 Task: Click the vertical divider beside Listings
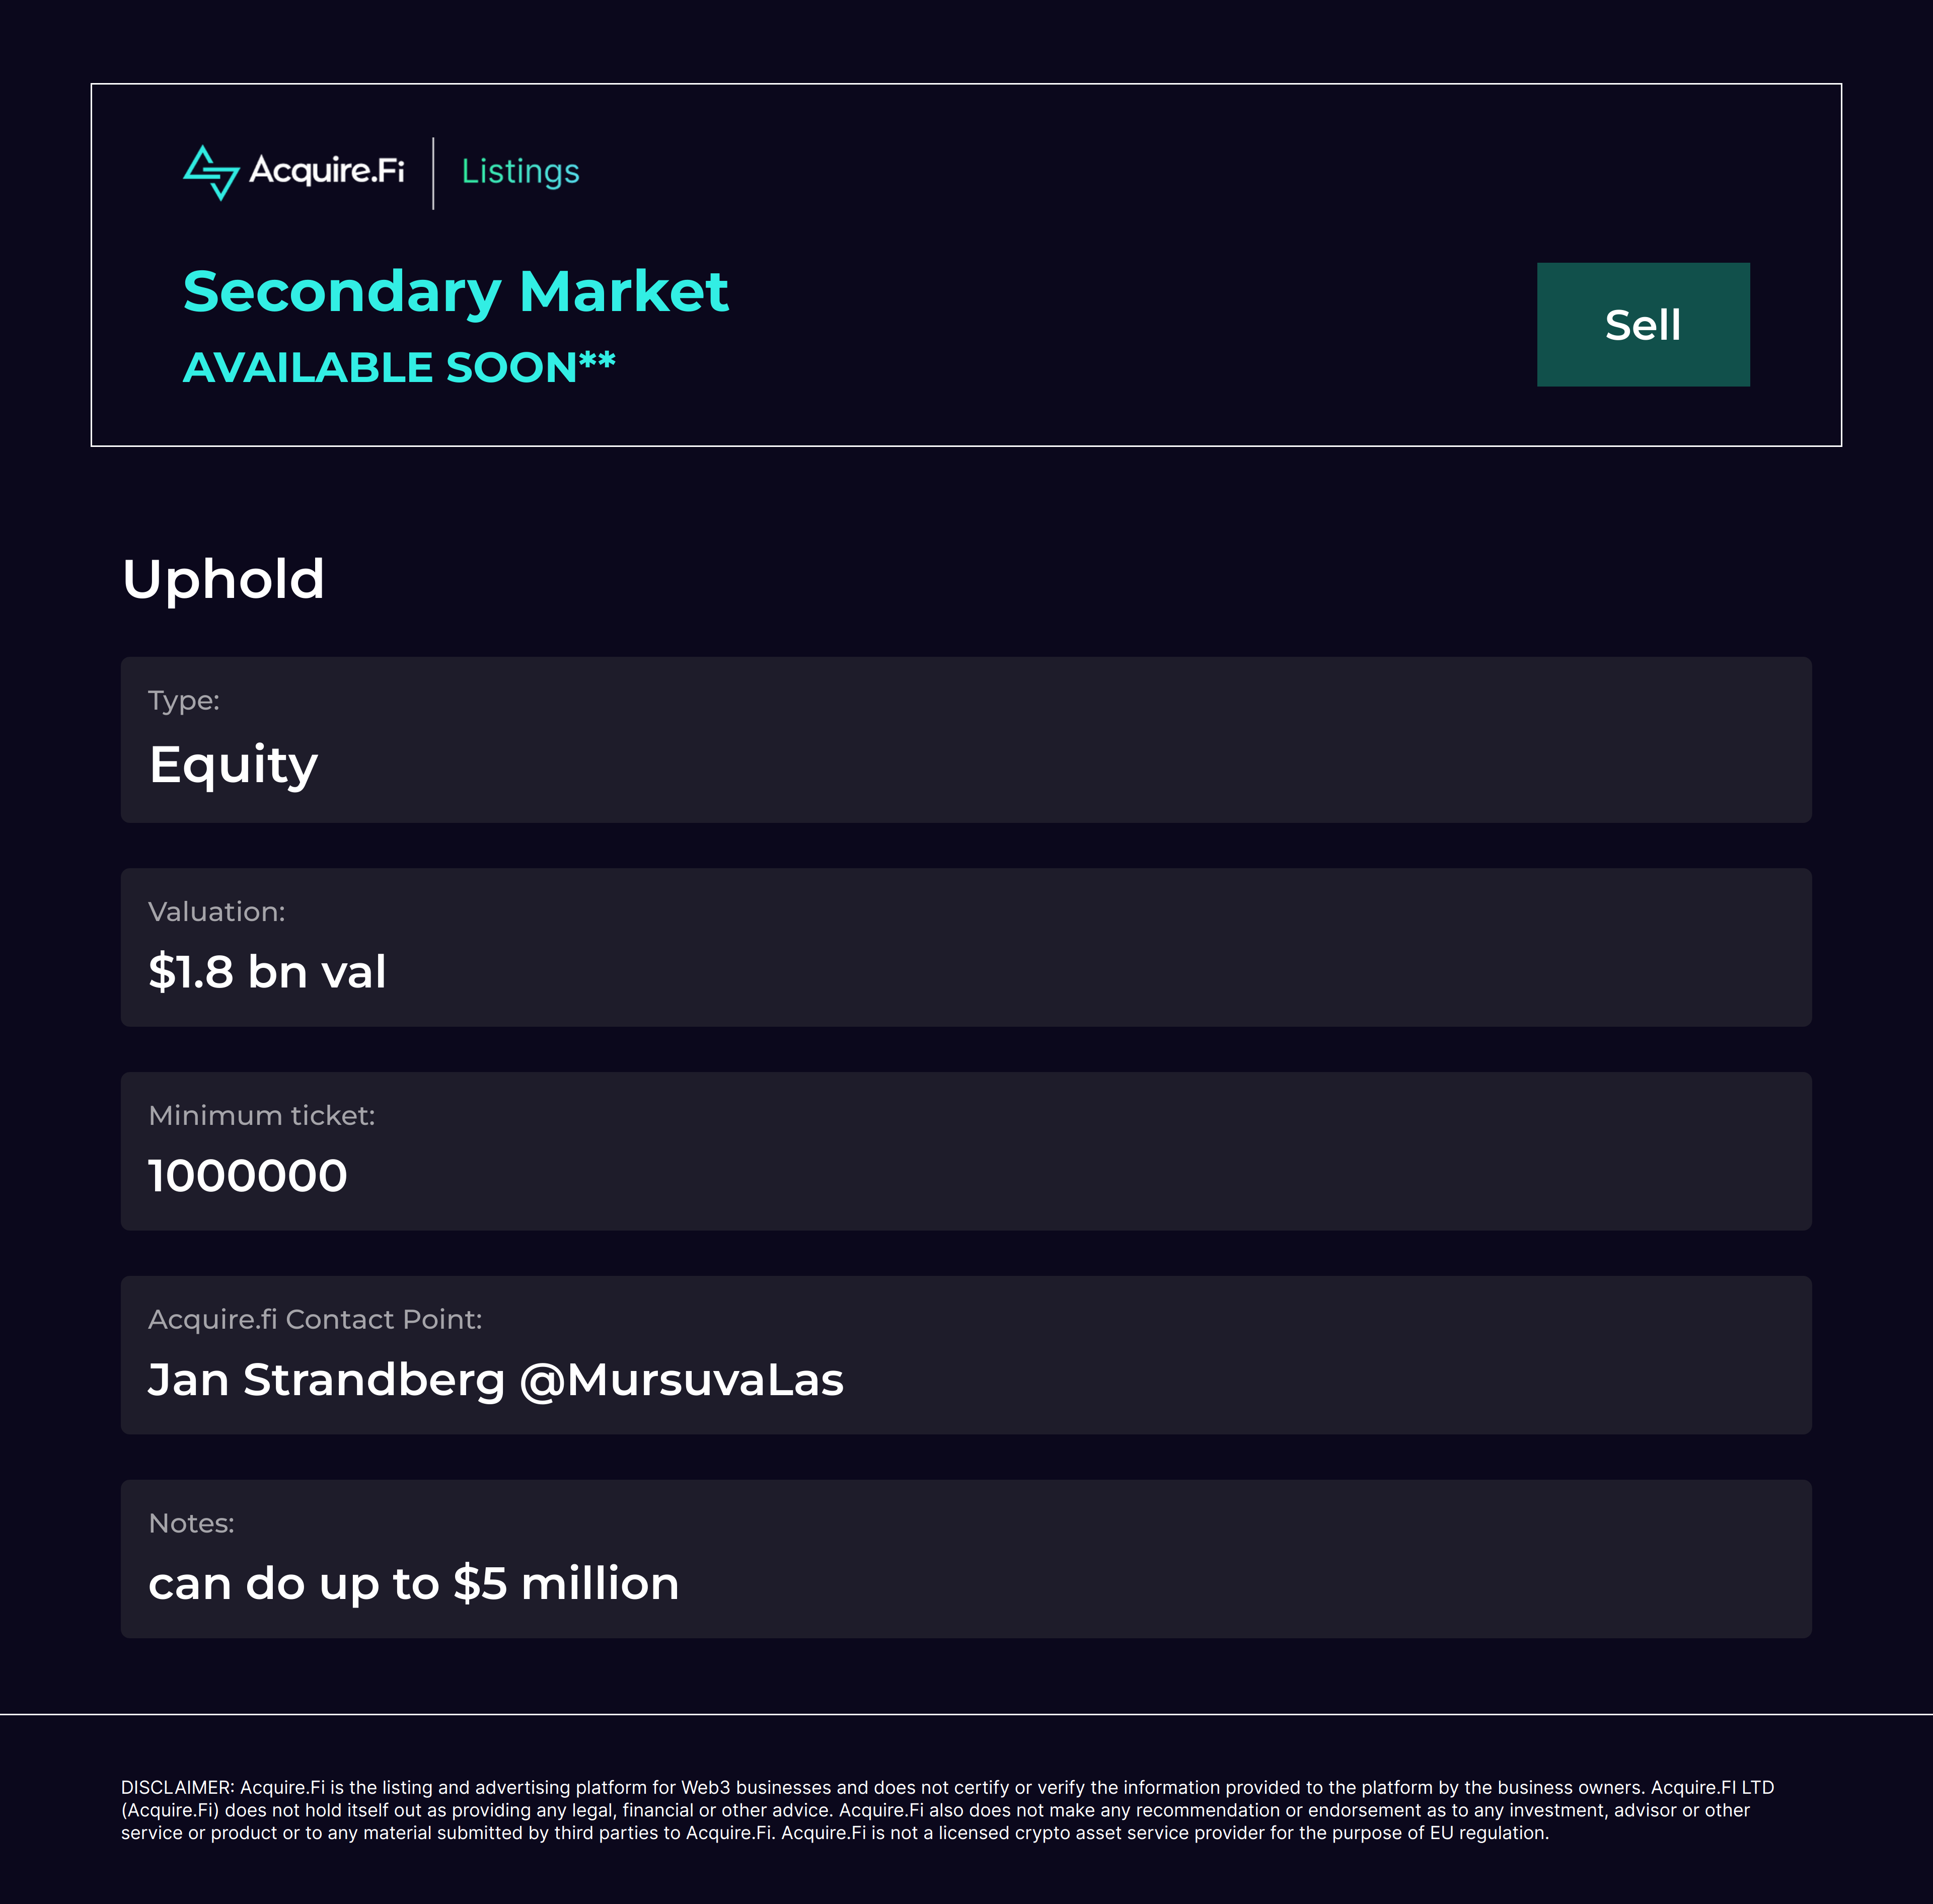(x=433, y=173)
